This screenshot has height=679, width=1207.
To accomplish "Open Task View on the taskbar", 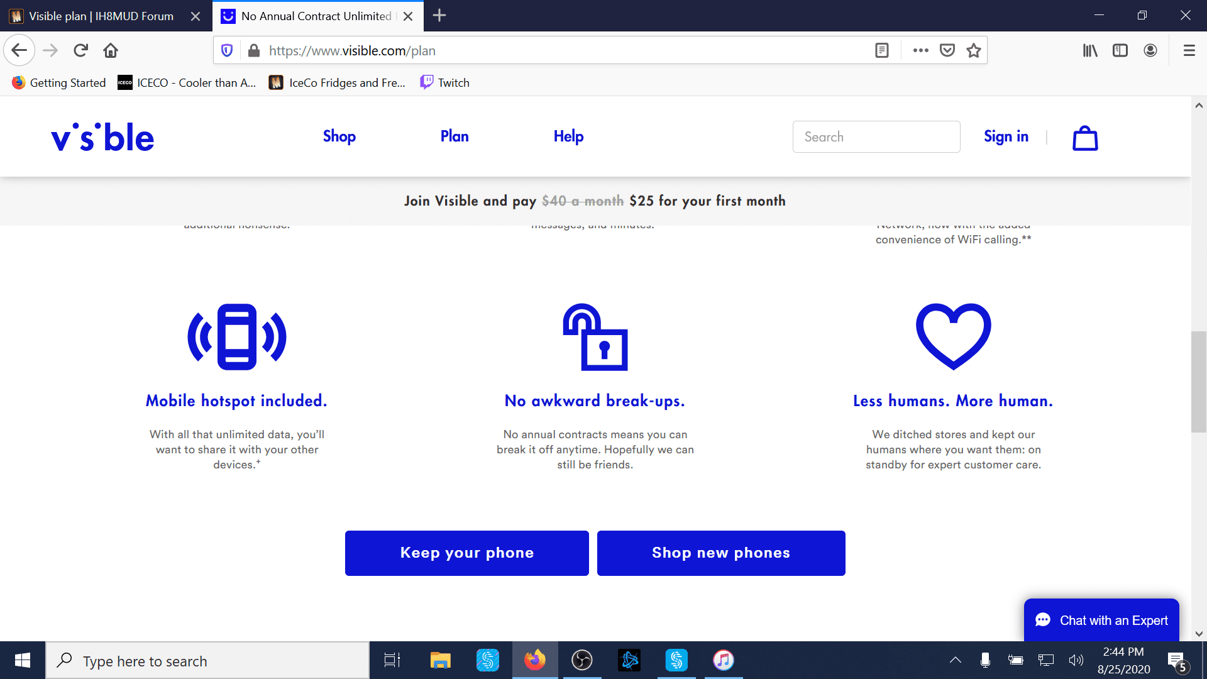I will [392, 660].
